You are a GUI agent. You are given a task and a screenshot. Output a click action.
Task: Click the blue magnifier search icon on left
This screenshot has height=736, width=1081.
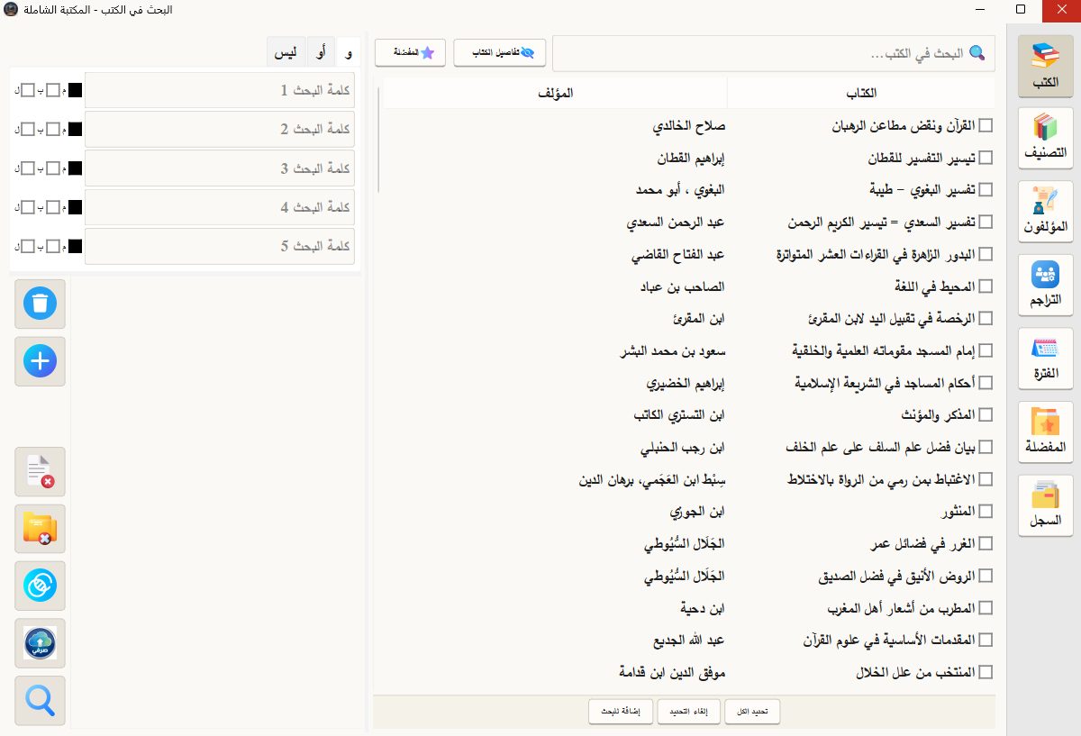(41, 700)
